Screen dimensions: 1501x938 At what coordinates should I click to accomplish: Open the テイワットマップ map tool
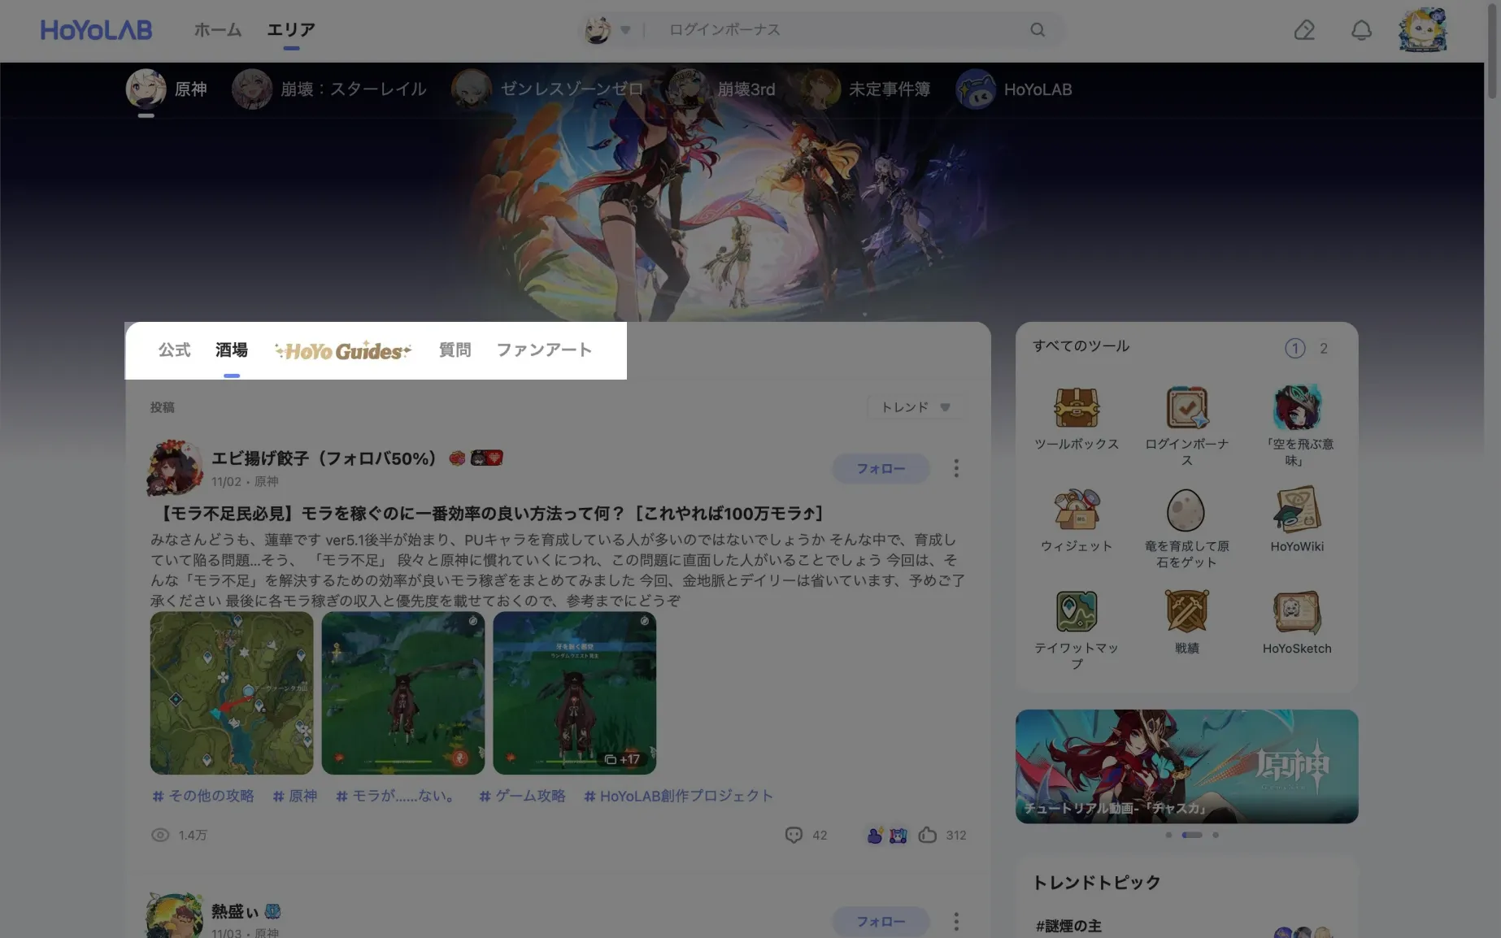pos(1077,612)
